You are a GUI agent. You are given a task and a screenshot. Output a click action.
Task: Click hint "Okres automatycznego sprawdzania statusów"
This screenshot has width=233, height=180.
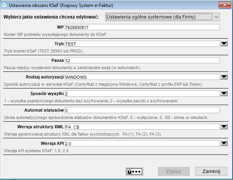(106, 118)
